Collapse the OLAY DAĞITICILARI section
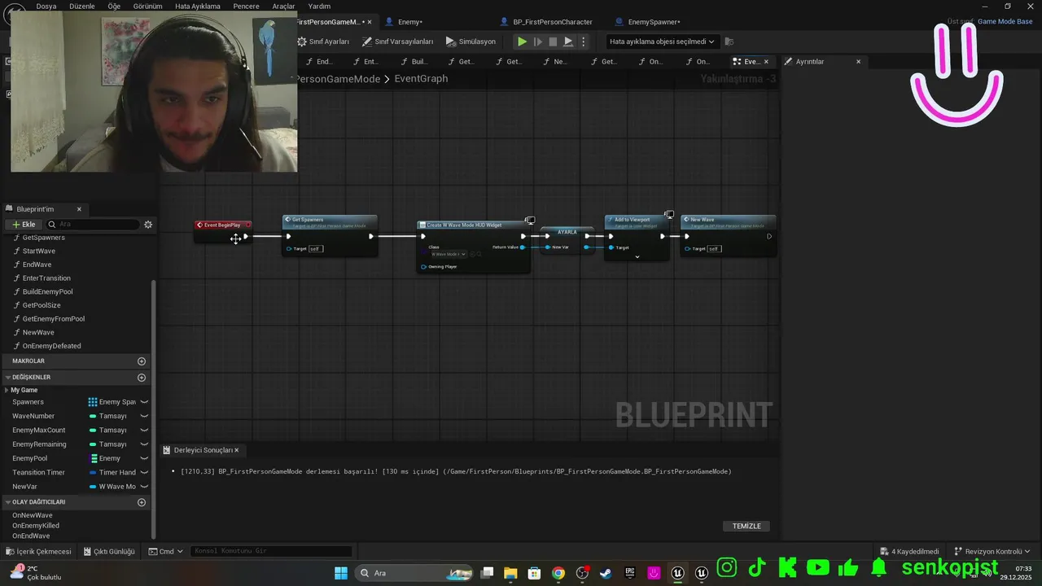This screenshot has height=586, width=1042. tap(7, 502)
